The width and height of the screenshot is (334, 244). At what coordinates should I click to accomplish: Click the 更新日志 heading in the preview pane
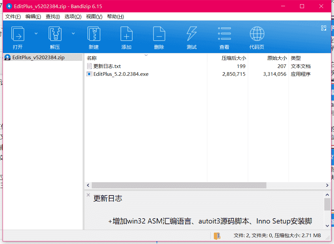click(108, 198)
